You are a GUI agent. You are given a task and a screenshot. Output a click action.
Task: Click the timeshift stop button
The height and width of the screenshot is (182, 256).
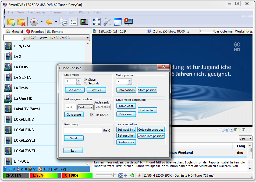(x=232, y=130)
